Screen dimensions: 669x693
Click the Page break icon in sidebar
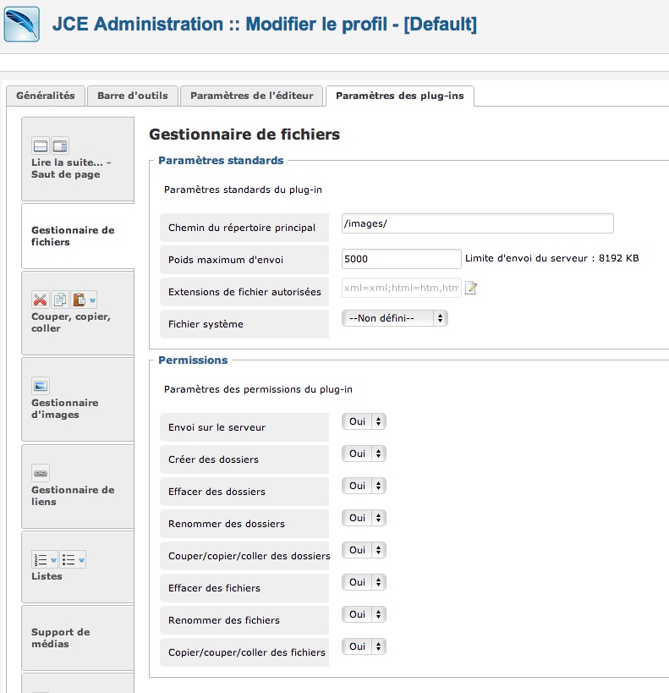(x=60, y=146)
